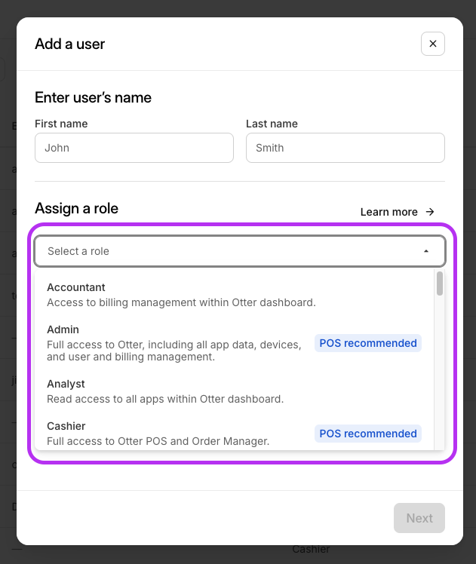The height and width of the screenshot is (564, 476).
Task: Close the Add a user dialog
Action: [x=433, y=44]
